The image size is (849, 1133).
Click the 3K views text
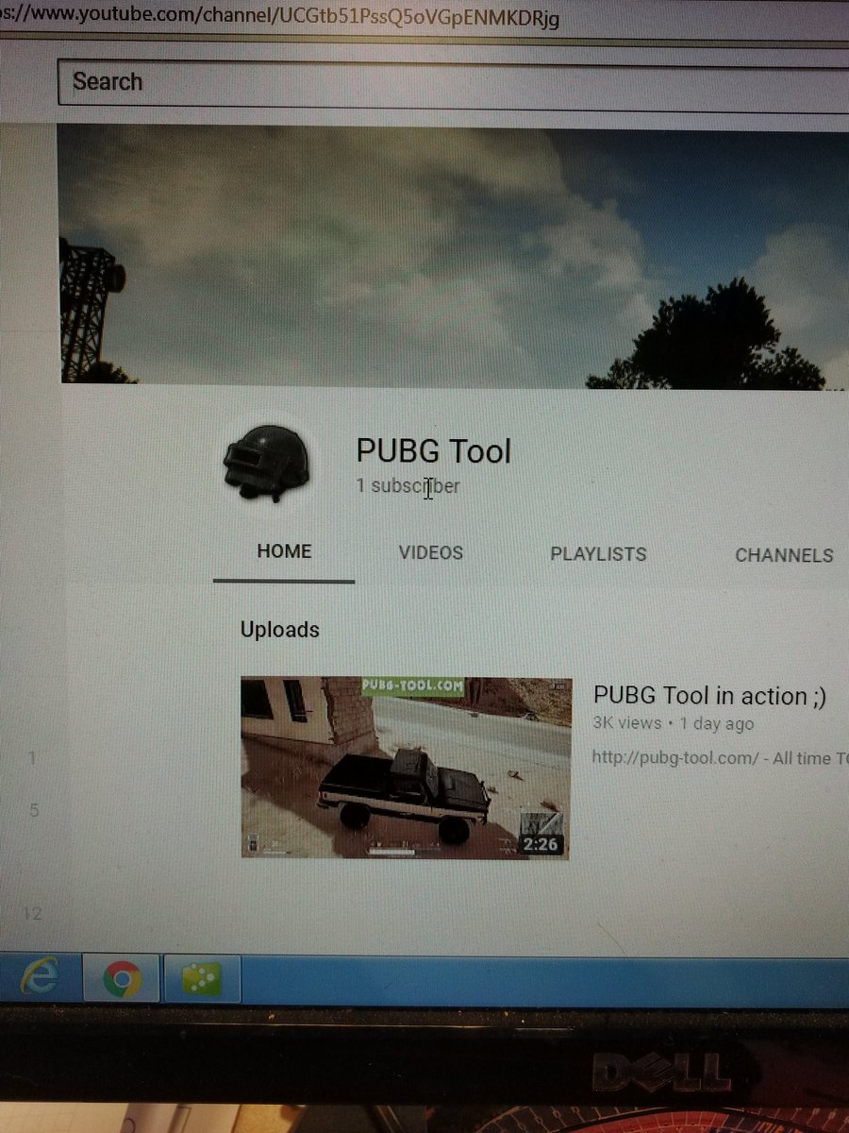pyautogui.click(x=626, y=724)
